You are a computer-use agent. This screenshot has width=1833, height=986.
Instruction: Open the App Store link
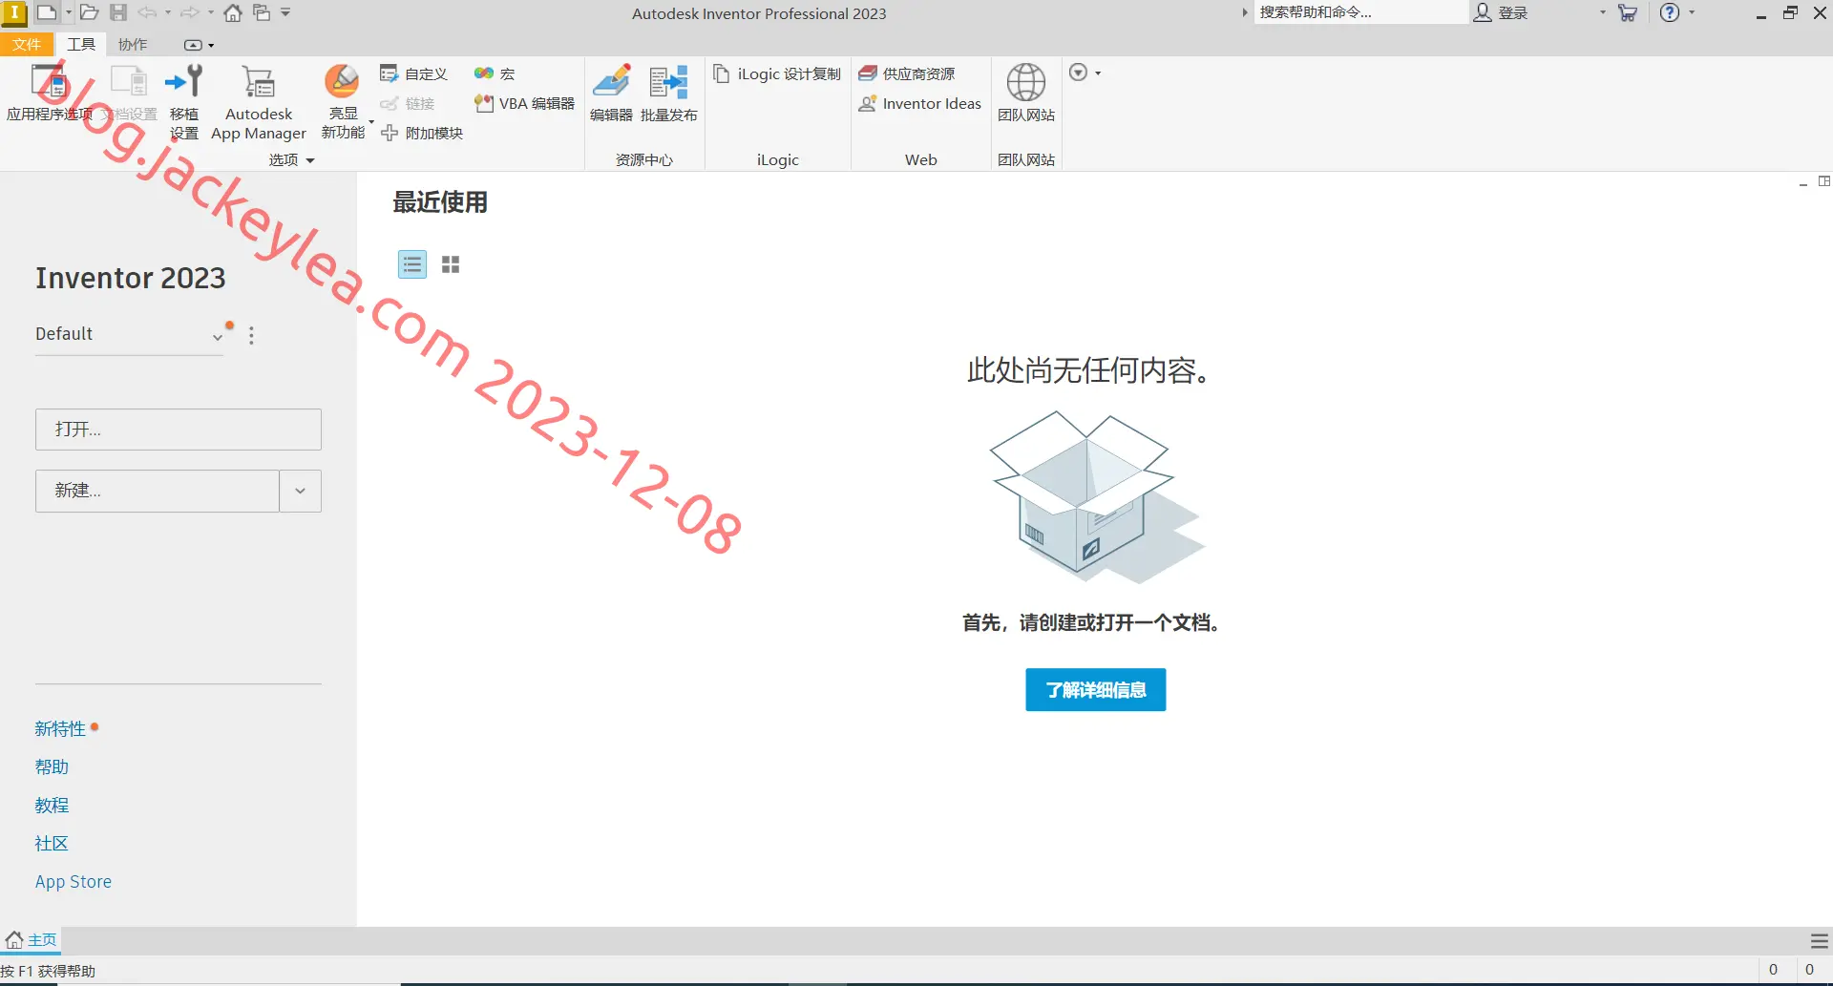(74, 881)
